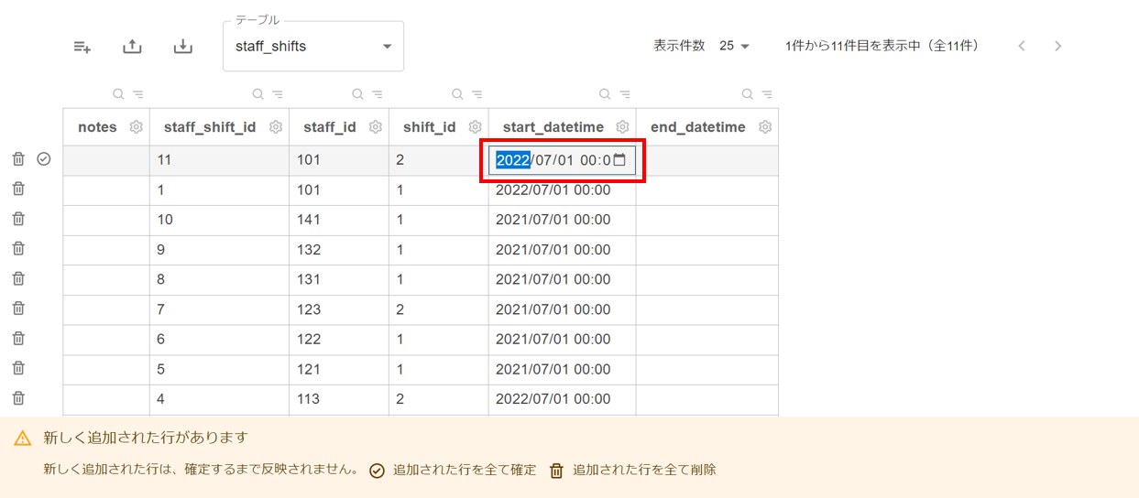Search the shift_id column
The height and width of the screenshot is (498, 1139).
[457, 94]
